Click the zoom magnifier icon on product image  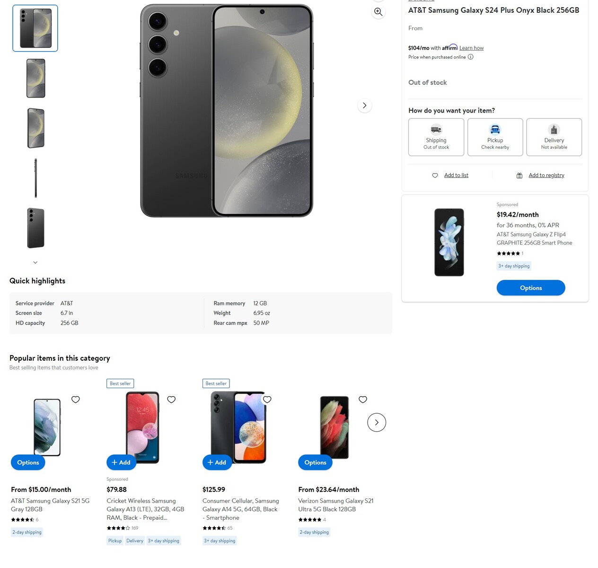[x=378, y=12]
